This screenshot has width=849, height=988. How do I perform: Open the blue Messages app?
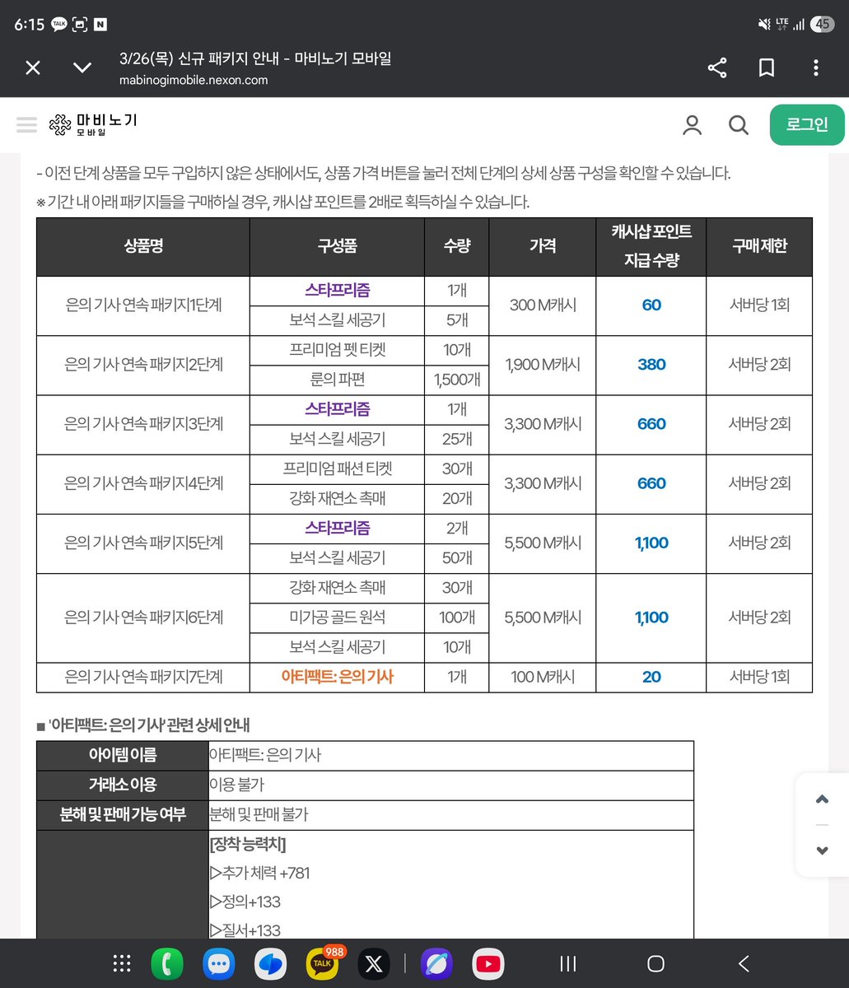pyautogui.click(x=218, y=963)
